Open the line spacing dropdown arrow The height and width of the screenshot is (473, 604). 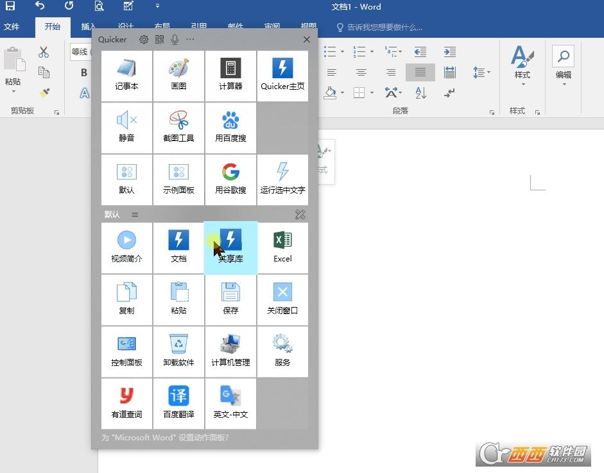489,72
